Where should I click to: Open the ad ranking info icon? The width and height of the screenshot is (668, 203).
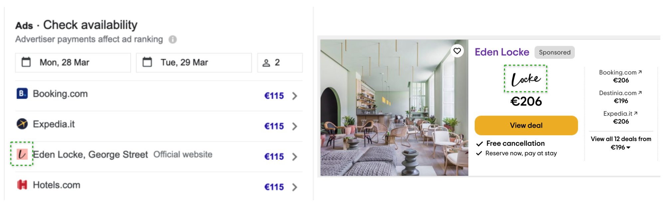pyautogui.click(x=172, y=39)
